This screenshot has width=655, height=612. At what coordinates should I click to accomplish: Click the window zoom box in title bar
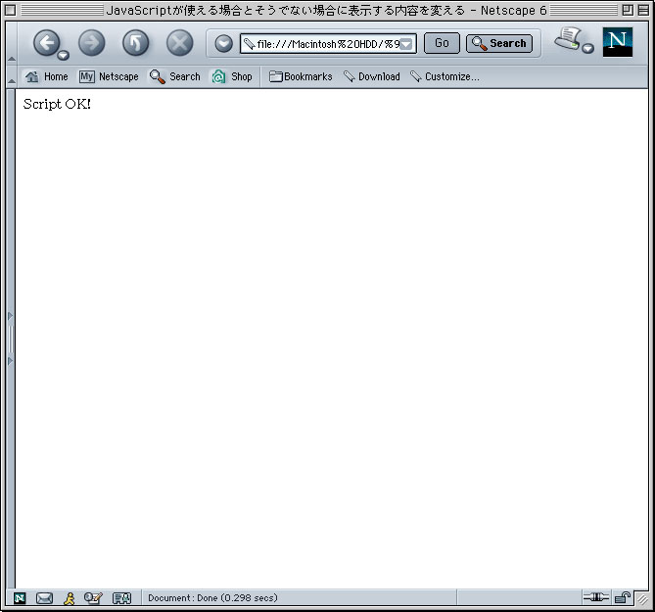click(x=628, y=10)
